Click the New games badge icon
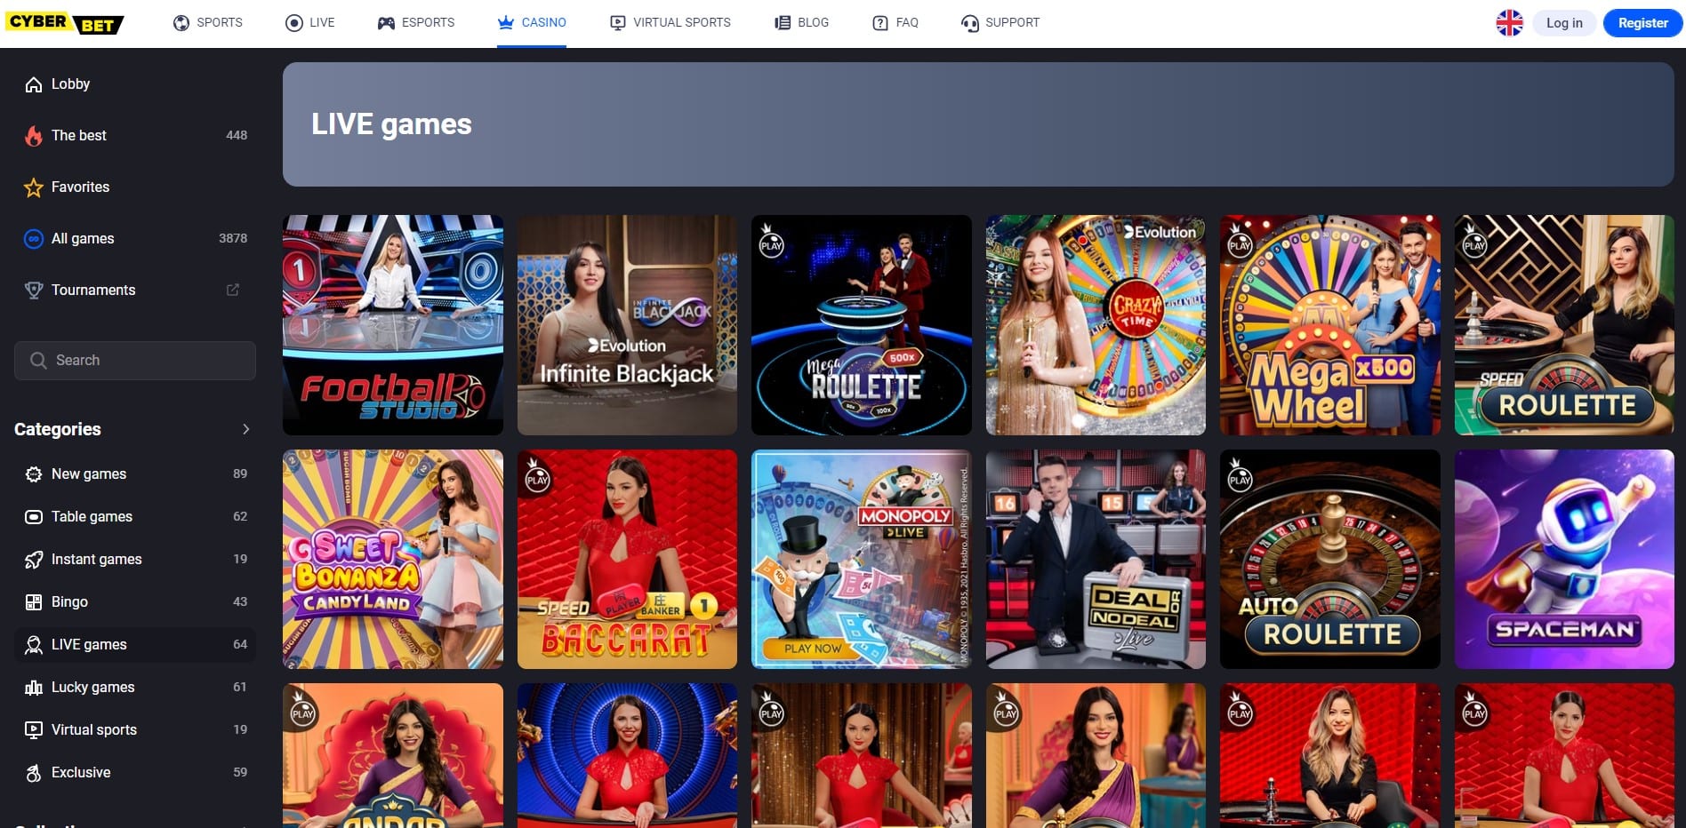 pos(34,474)
